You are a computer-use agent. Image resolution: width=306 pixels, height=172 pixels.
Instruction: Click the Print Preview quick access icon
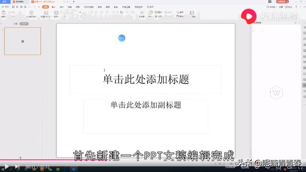[x=25, y=7]
